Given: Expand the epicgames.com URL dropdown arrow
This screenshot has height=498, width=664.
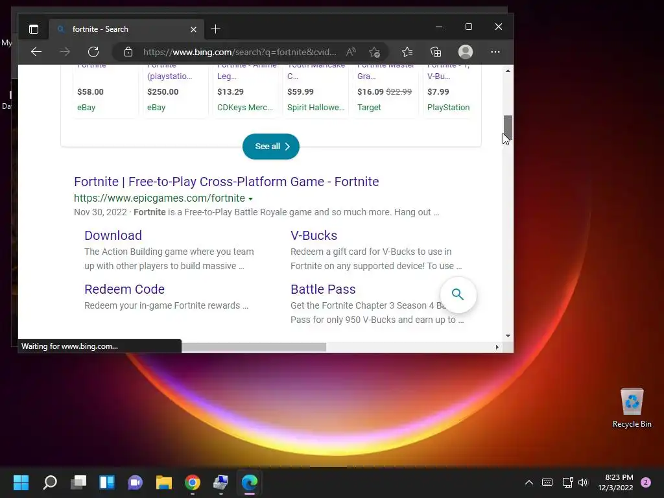Looking at the screenshot, I should coord(251,198).
